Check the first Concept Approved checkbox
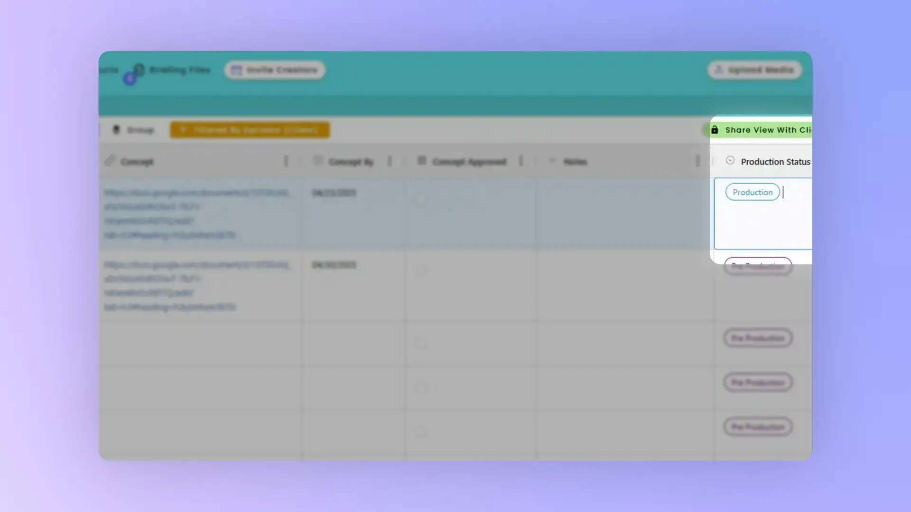 [x=421, y=200]
